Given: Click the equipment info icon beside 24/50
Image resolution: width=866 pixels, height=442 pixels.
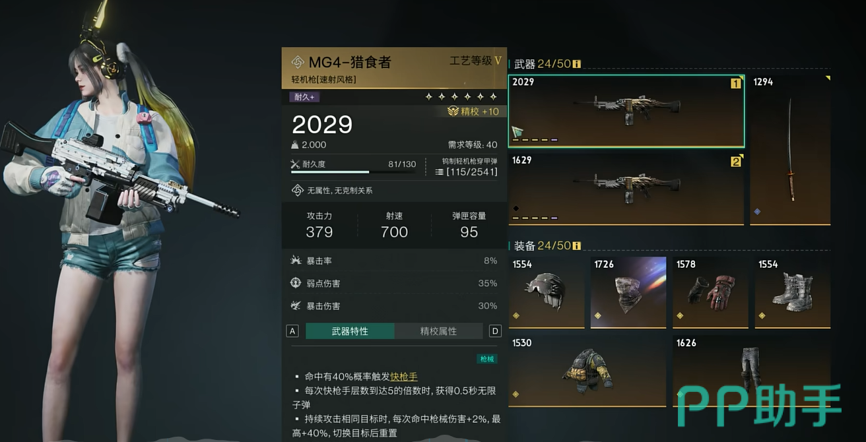Looking at the screenshot, I should coord(576,246).
